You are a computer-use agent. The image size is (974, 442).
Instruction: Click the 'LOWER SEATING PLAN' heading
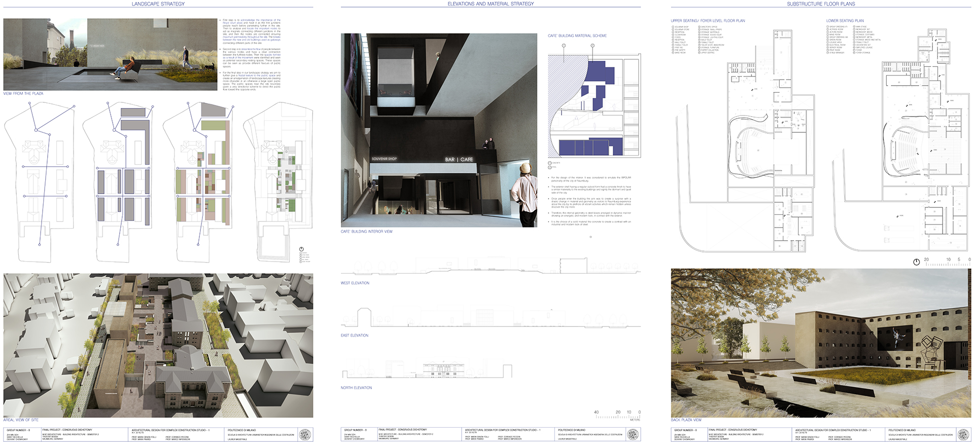(845, 21)
